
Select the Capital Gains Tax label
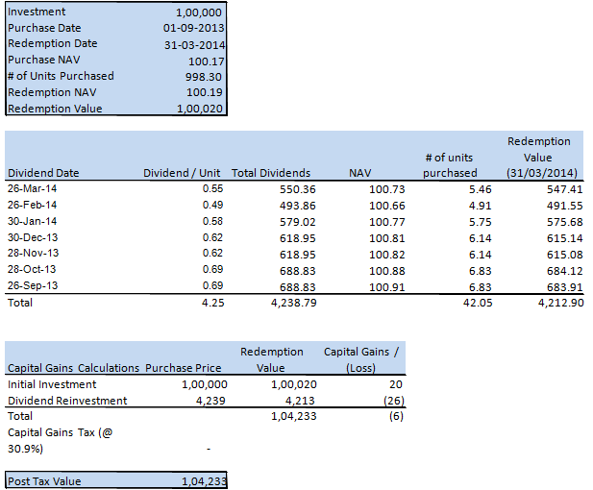point(61,440)
